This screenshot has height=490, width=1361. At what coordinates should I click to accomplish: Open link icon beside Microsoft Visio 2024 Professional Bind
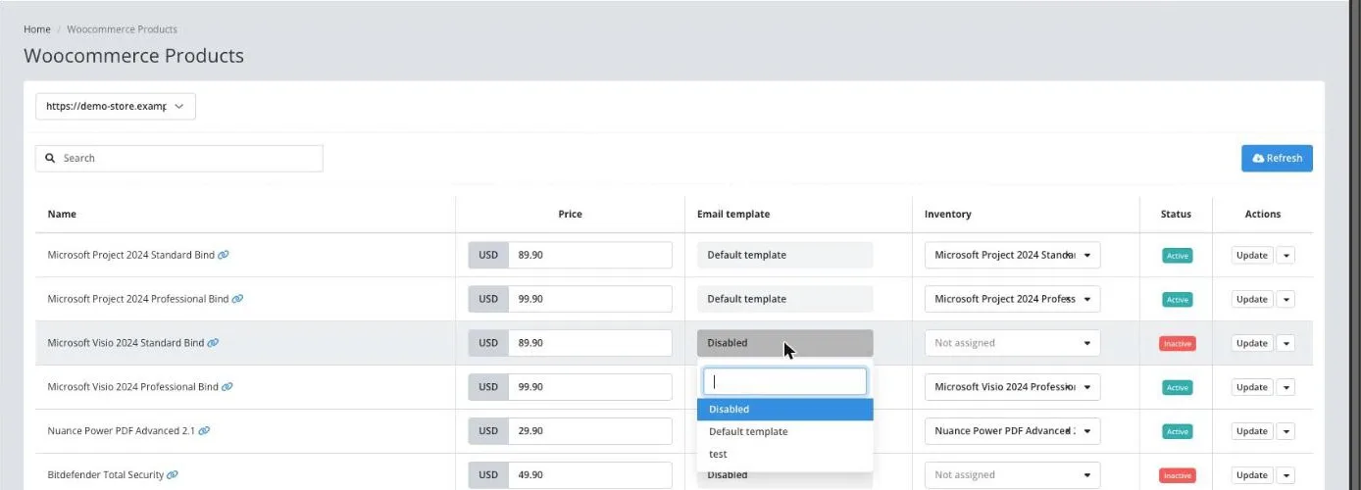(x=227, y=387)
